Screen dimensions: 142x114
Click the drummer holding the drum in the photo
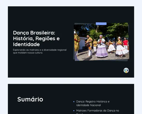90,46
